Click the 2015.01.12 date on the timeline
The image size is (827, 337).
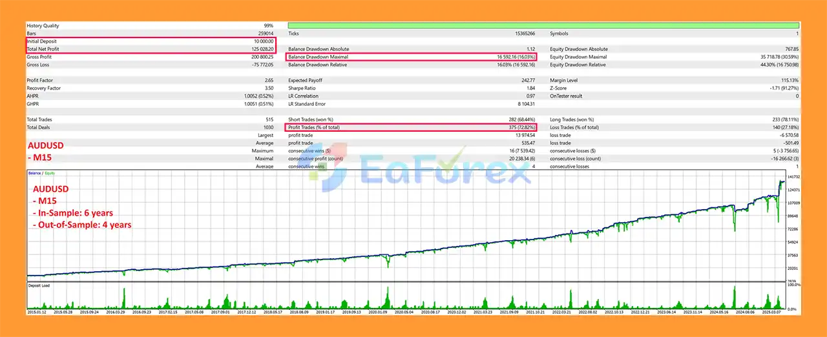point(36,311)
